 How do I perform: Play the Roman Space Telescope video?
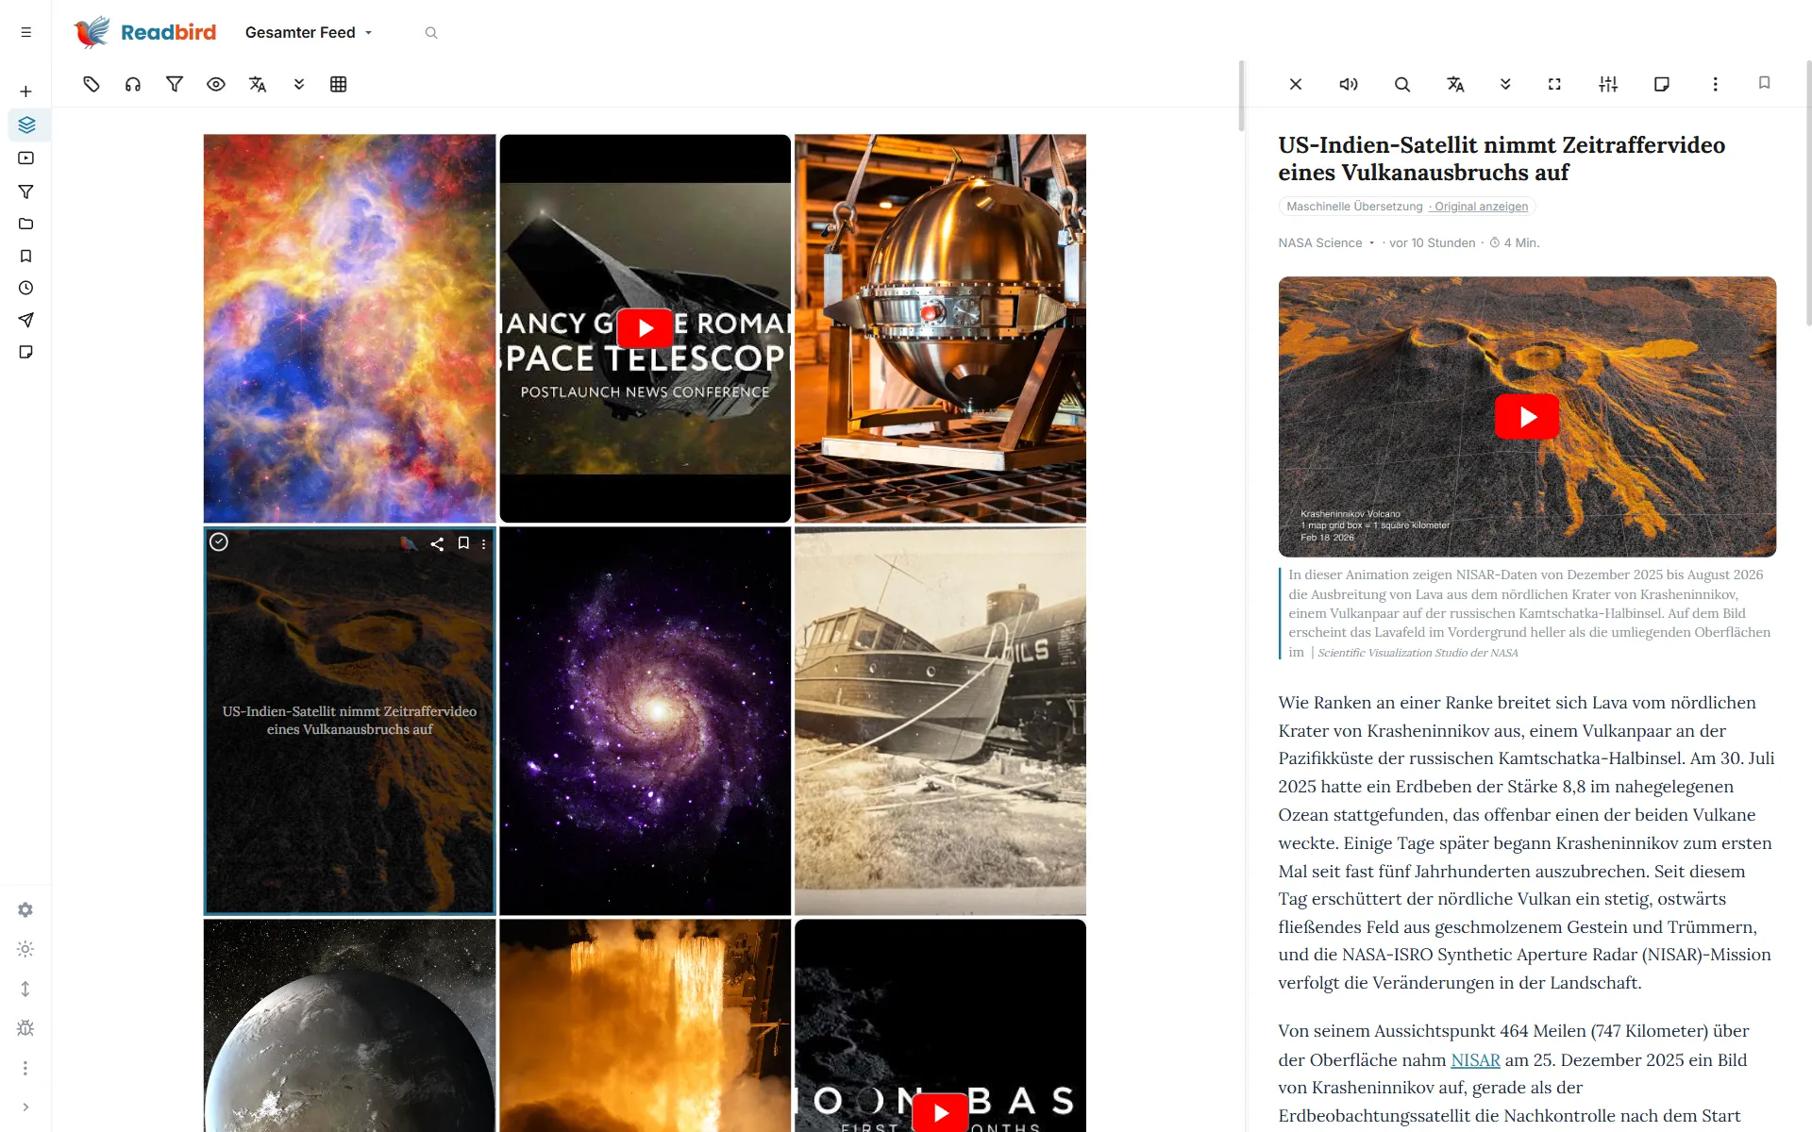point(645,328)
